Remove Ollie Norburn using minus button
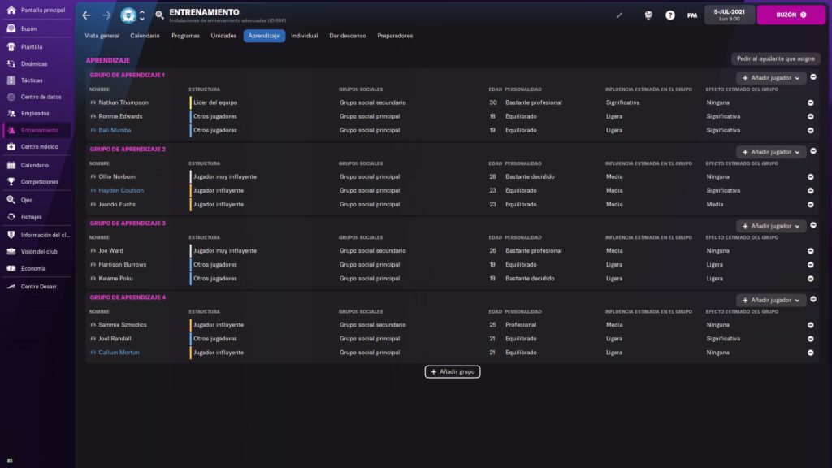 810,176
